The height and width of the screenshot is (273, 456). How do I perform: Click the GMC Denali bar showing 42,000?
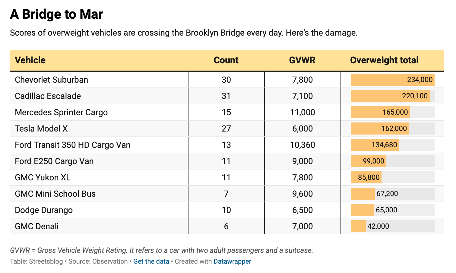tap(358, 226)
